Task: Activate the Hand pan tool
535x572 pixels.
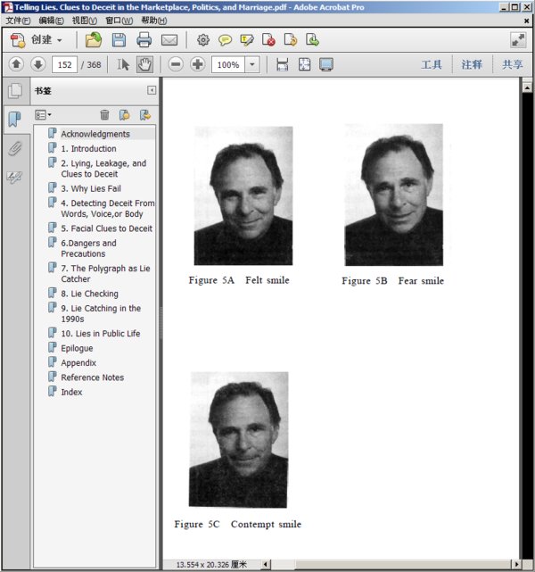Action: tap(144, 64)
